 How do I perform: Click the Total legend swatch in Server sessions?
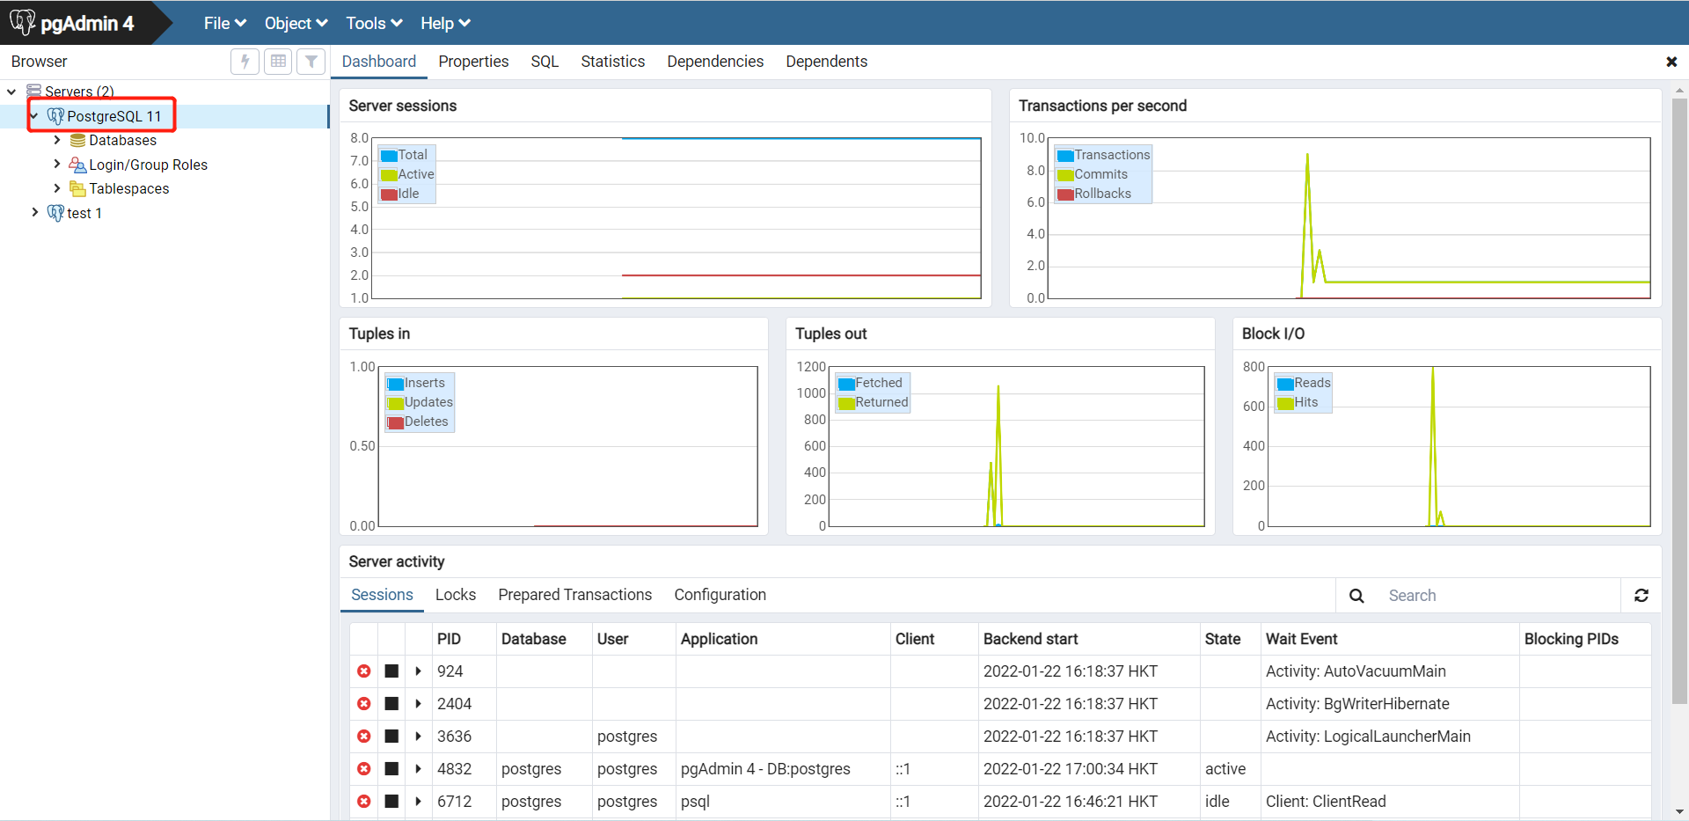(x=389, y=156)
